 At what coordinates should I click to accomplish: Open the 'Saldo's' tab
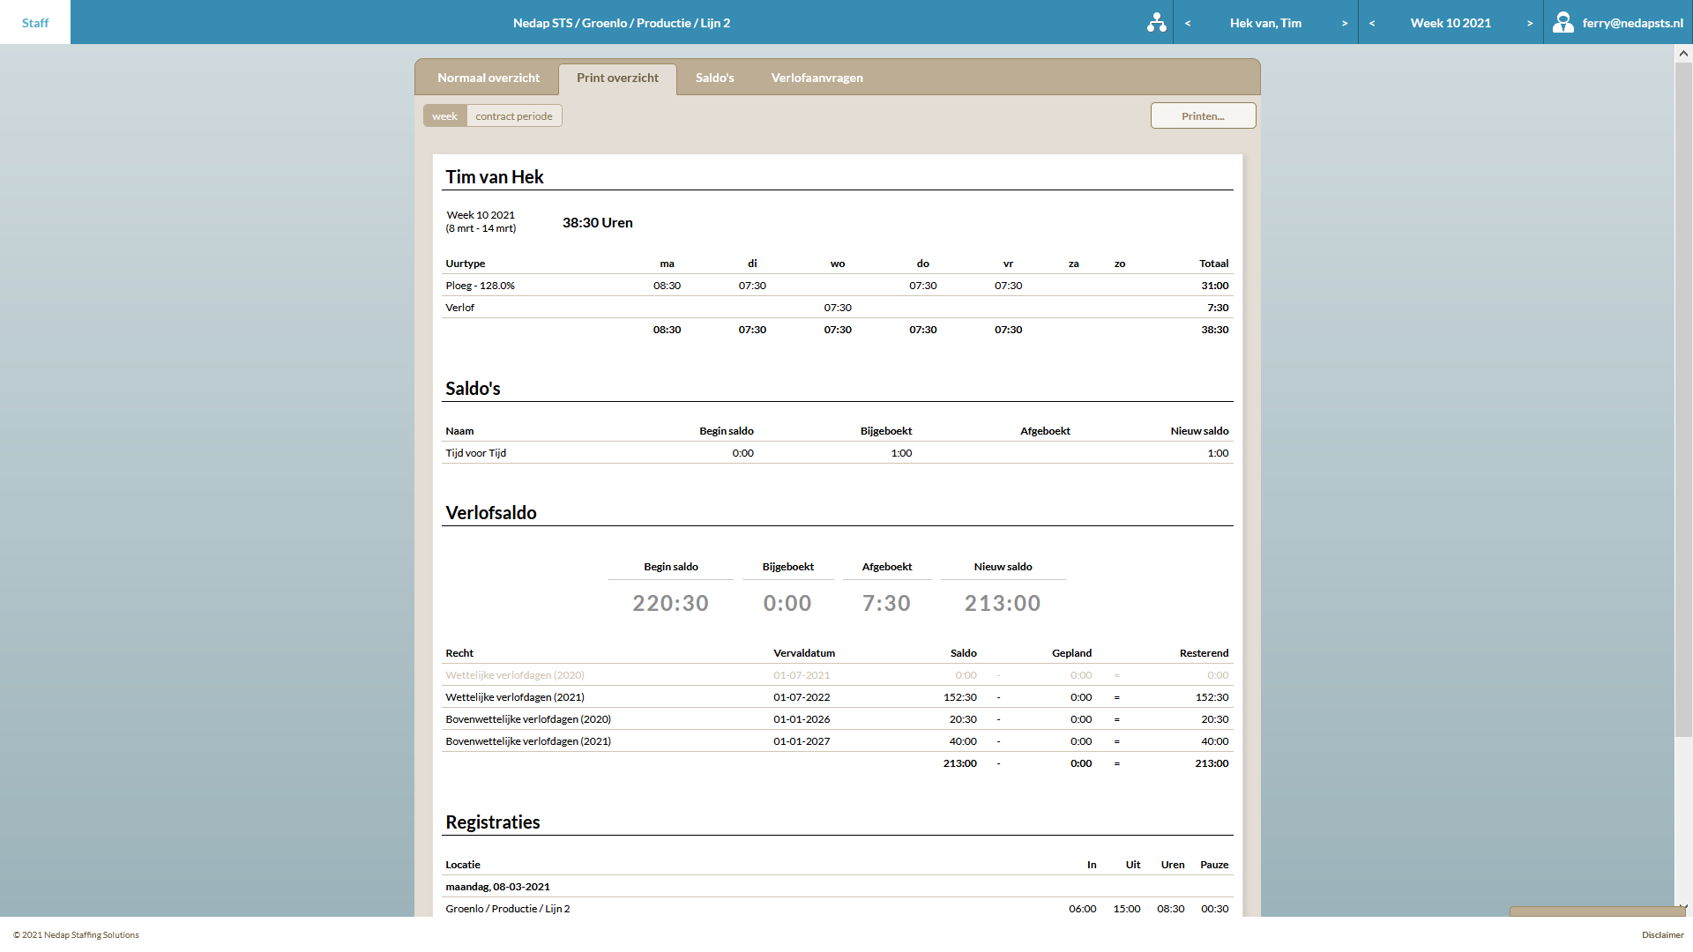click(714, 78)
